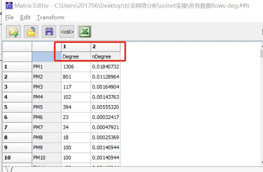The width and height of the screenshot is (263, 172).
Task: Select row label PM3
Action: pyautogui.click(x=47, y=87)
